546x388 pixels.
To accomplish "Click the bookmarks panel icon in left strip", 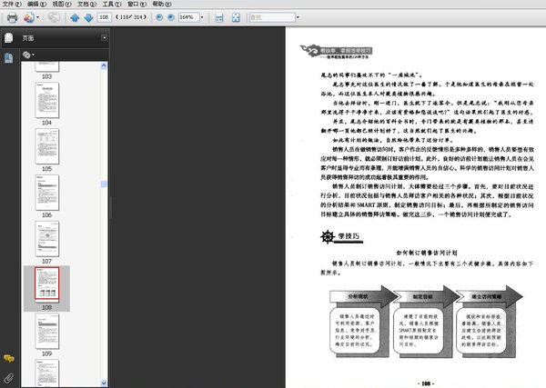I will pos(9,58).
